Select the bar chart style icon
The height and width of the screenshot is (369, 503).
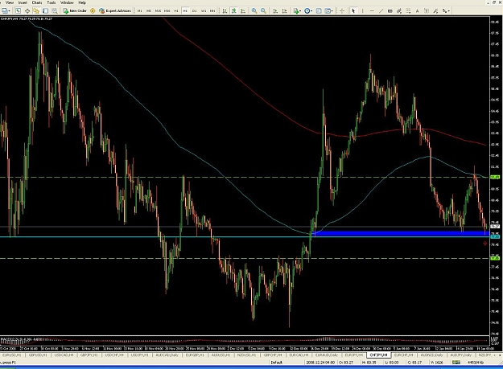[x=225, y=11]
